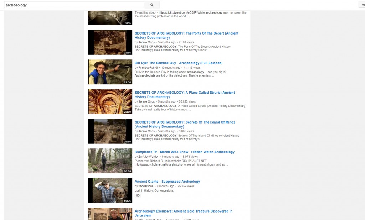Screen dimensions: 365x220
Task: Open the Ports Of The Desert thumbnail
Action: click(110, 42)
